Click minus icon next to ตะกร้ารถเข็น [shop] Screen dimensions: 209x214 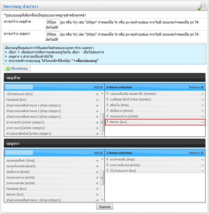203,160
